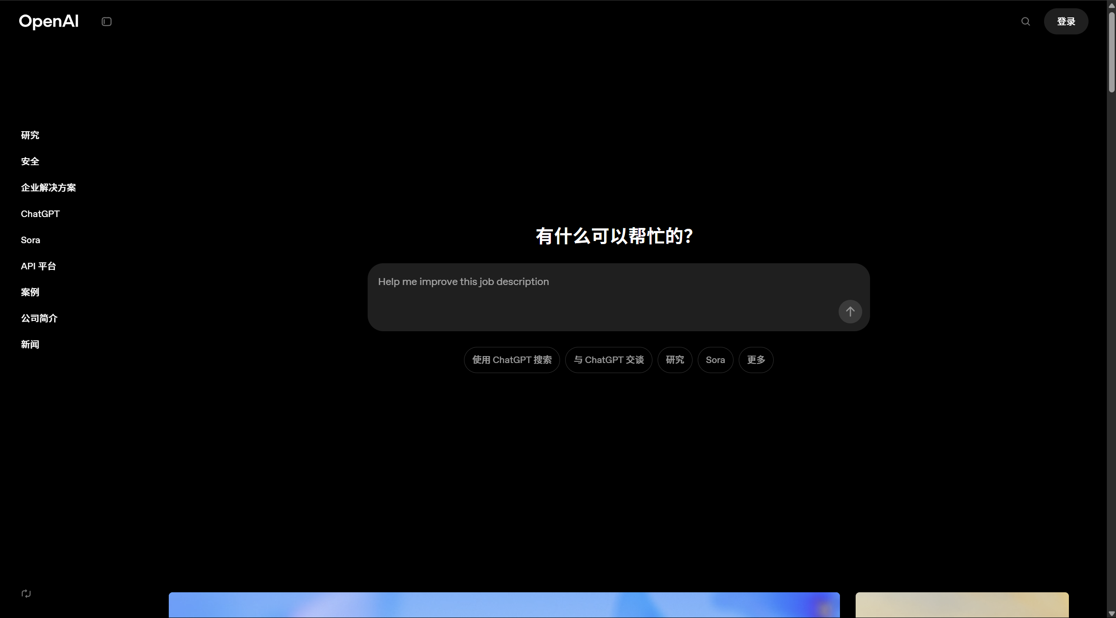
Task: Click the Sora chip below the prompt
Action: [x=716, y=360]
